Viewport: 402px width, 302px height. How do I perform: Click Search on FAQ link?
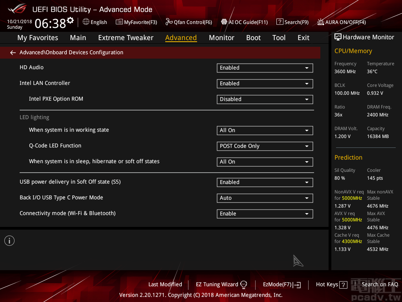click(x=380, y=284)
